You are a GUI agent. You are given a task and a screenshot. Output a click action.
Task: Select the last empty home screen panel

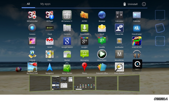(129, 83)
